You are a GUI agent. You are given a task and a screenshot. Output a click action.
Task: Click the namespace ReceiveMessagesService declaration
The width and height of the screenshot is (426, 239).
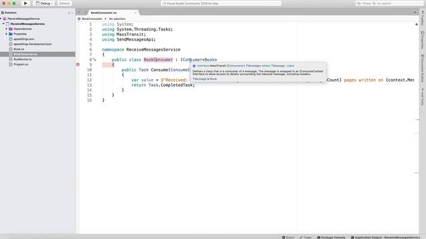tap(141, 50)
